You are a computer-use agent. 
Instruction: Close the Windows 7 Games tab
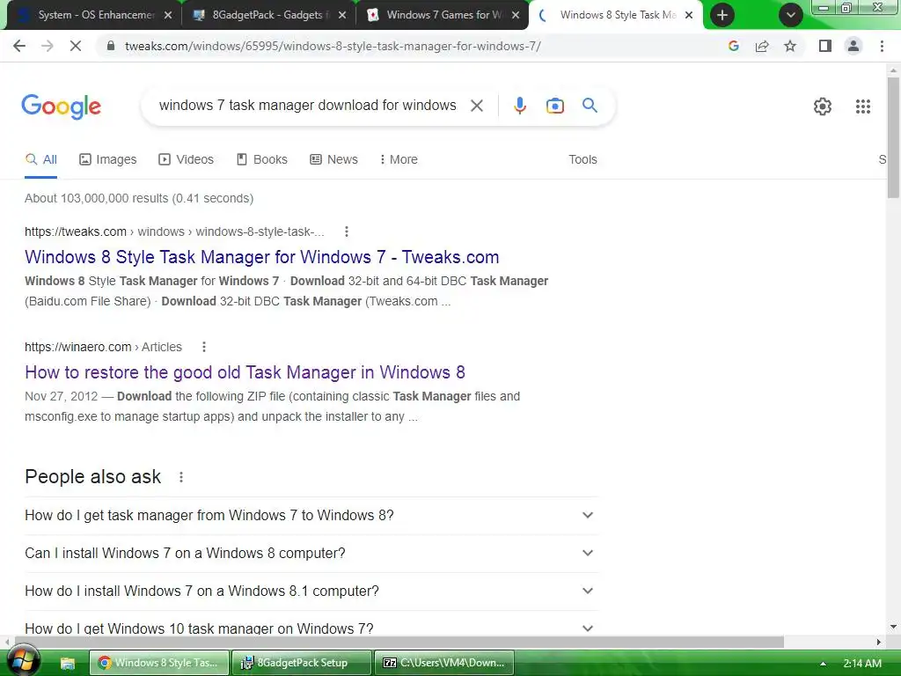point(516,15)
